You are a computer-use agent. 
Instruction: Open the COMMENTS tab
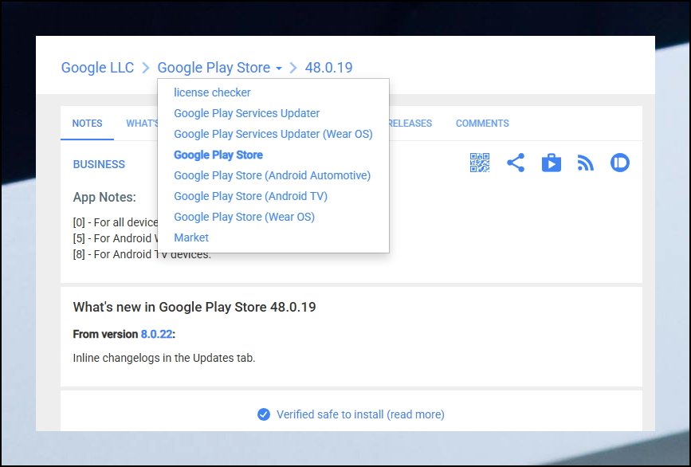pyautogui.click(x=482, y=124)
